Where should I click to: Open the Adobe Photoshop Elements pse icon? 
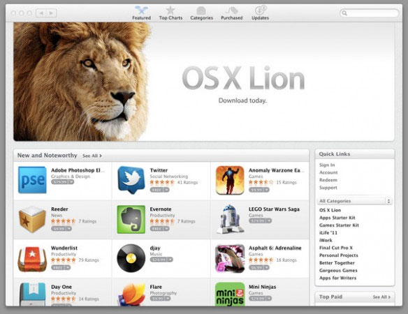coord(33,180)
